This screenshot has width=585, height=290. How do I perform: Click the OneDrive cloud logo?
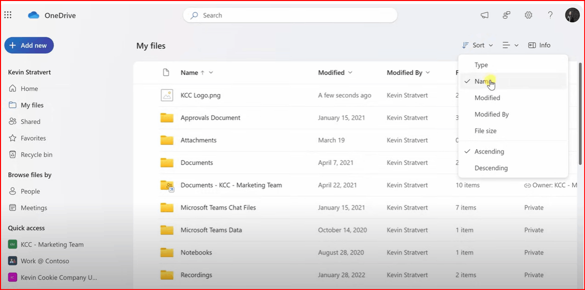(x=33, y=15)
